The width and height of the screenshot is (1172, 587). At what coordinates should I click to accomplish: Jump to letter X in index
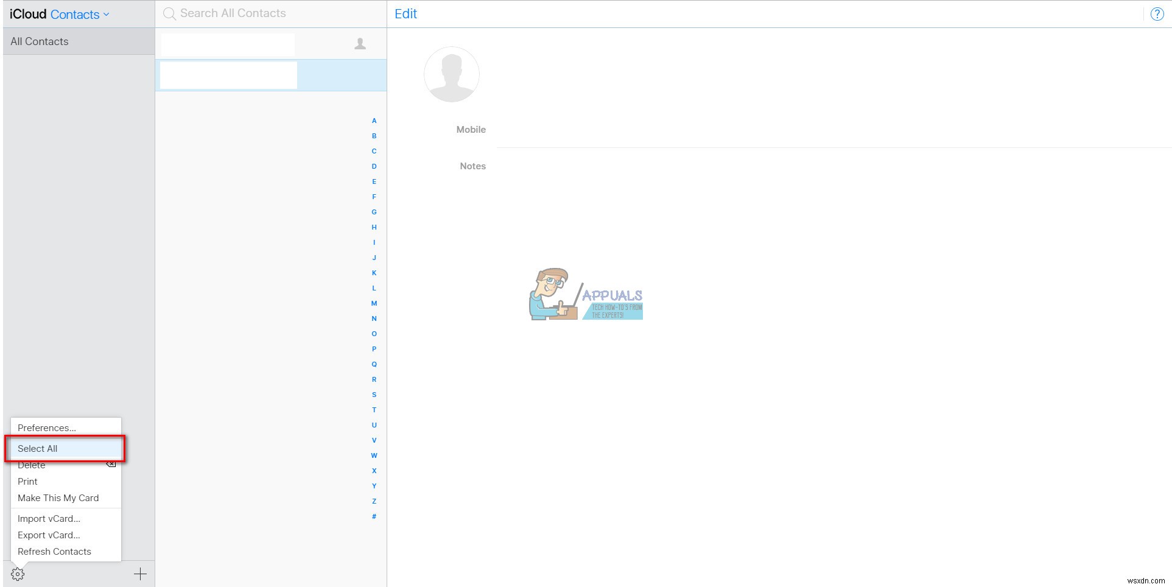[x=374, y=471]
